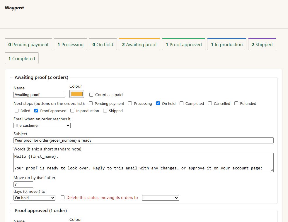Screen dimensions: 288x222
Task: Click into the email Words textarea
Action: 144,162
